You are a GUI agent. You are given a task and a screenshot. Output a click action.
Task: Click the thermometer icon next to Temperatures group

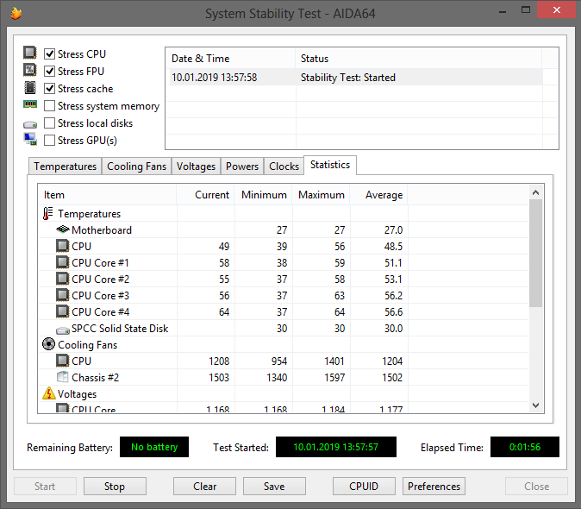[x=47, y=214]
